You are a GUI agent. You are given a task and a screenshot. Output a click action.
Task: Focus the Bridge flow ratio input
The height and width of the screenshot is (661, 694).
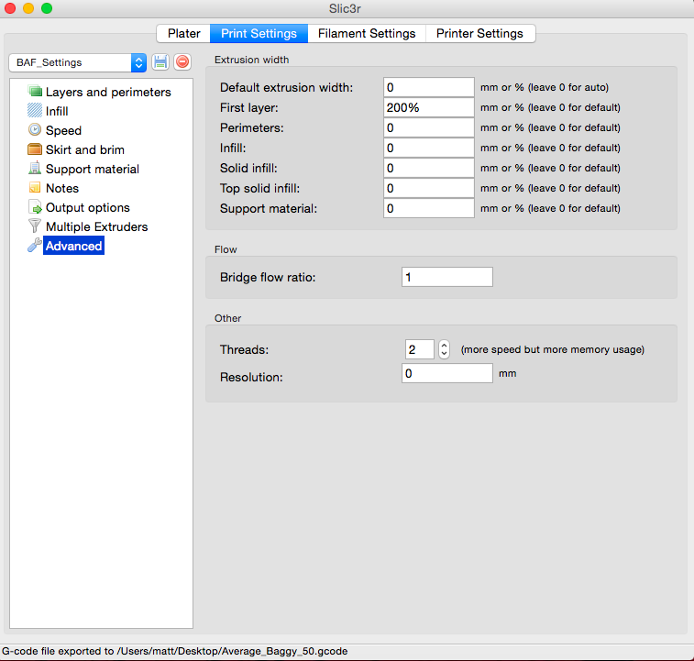point(446,277)
